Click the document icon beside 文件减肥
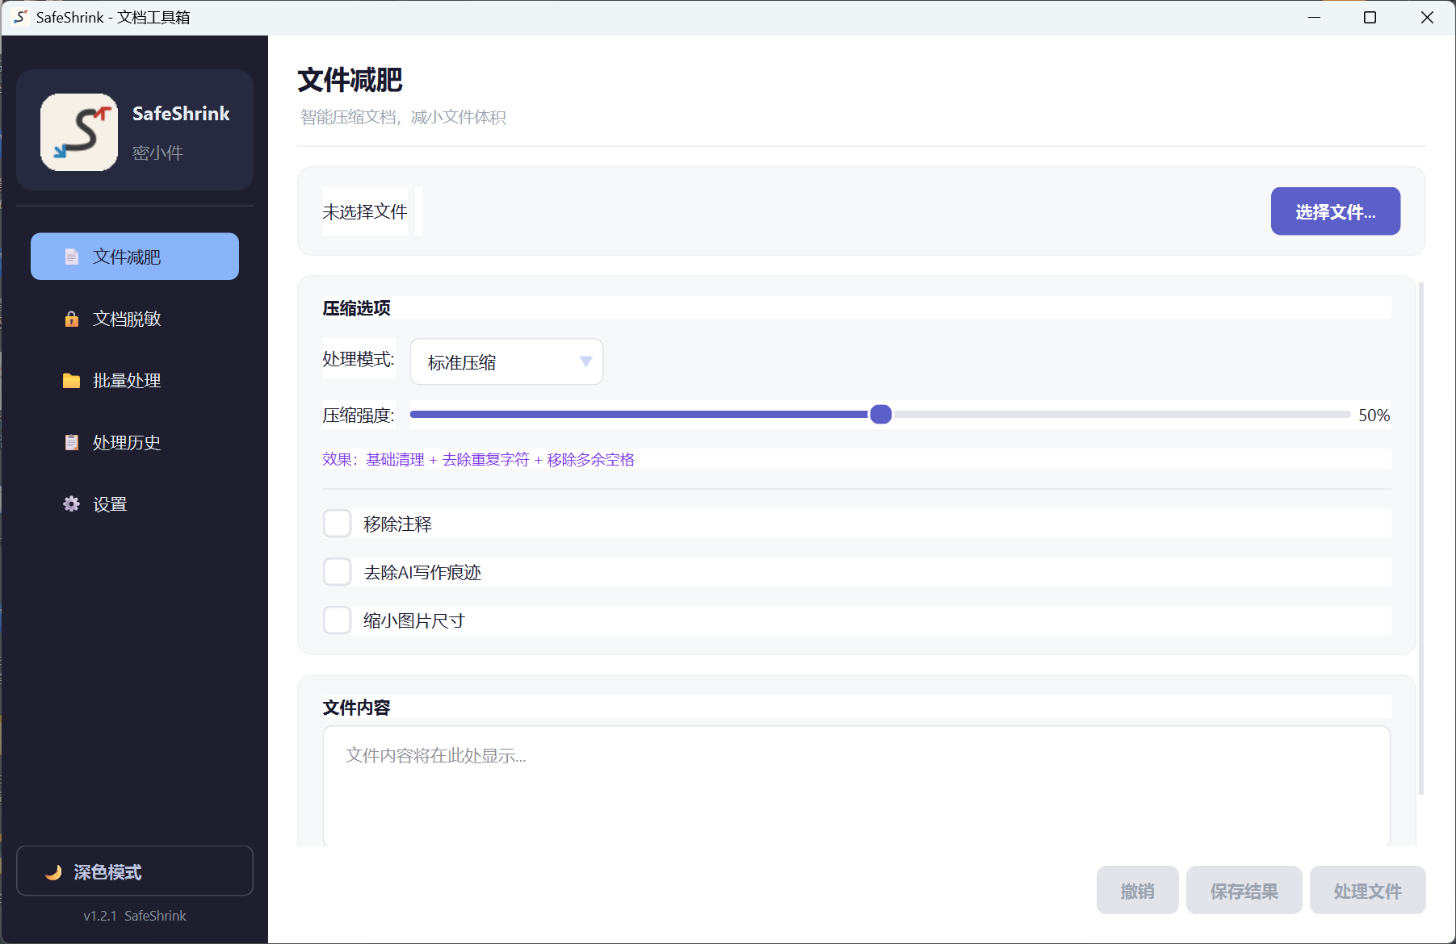Viewport: 1456px width, 944px height. [72, 257]
